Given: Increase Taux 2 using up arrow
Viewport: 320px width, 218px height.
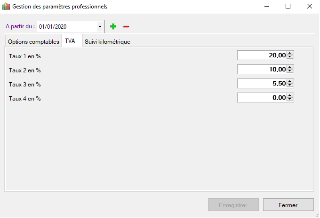Looking at the screenshot, I should point(290,68).
